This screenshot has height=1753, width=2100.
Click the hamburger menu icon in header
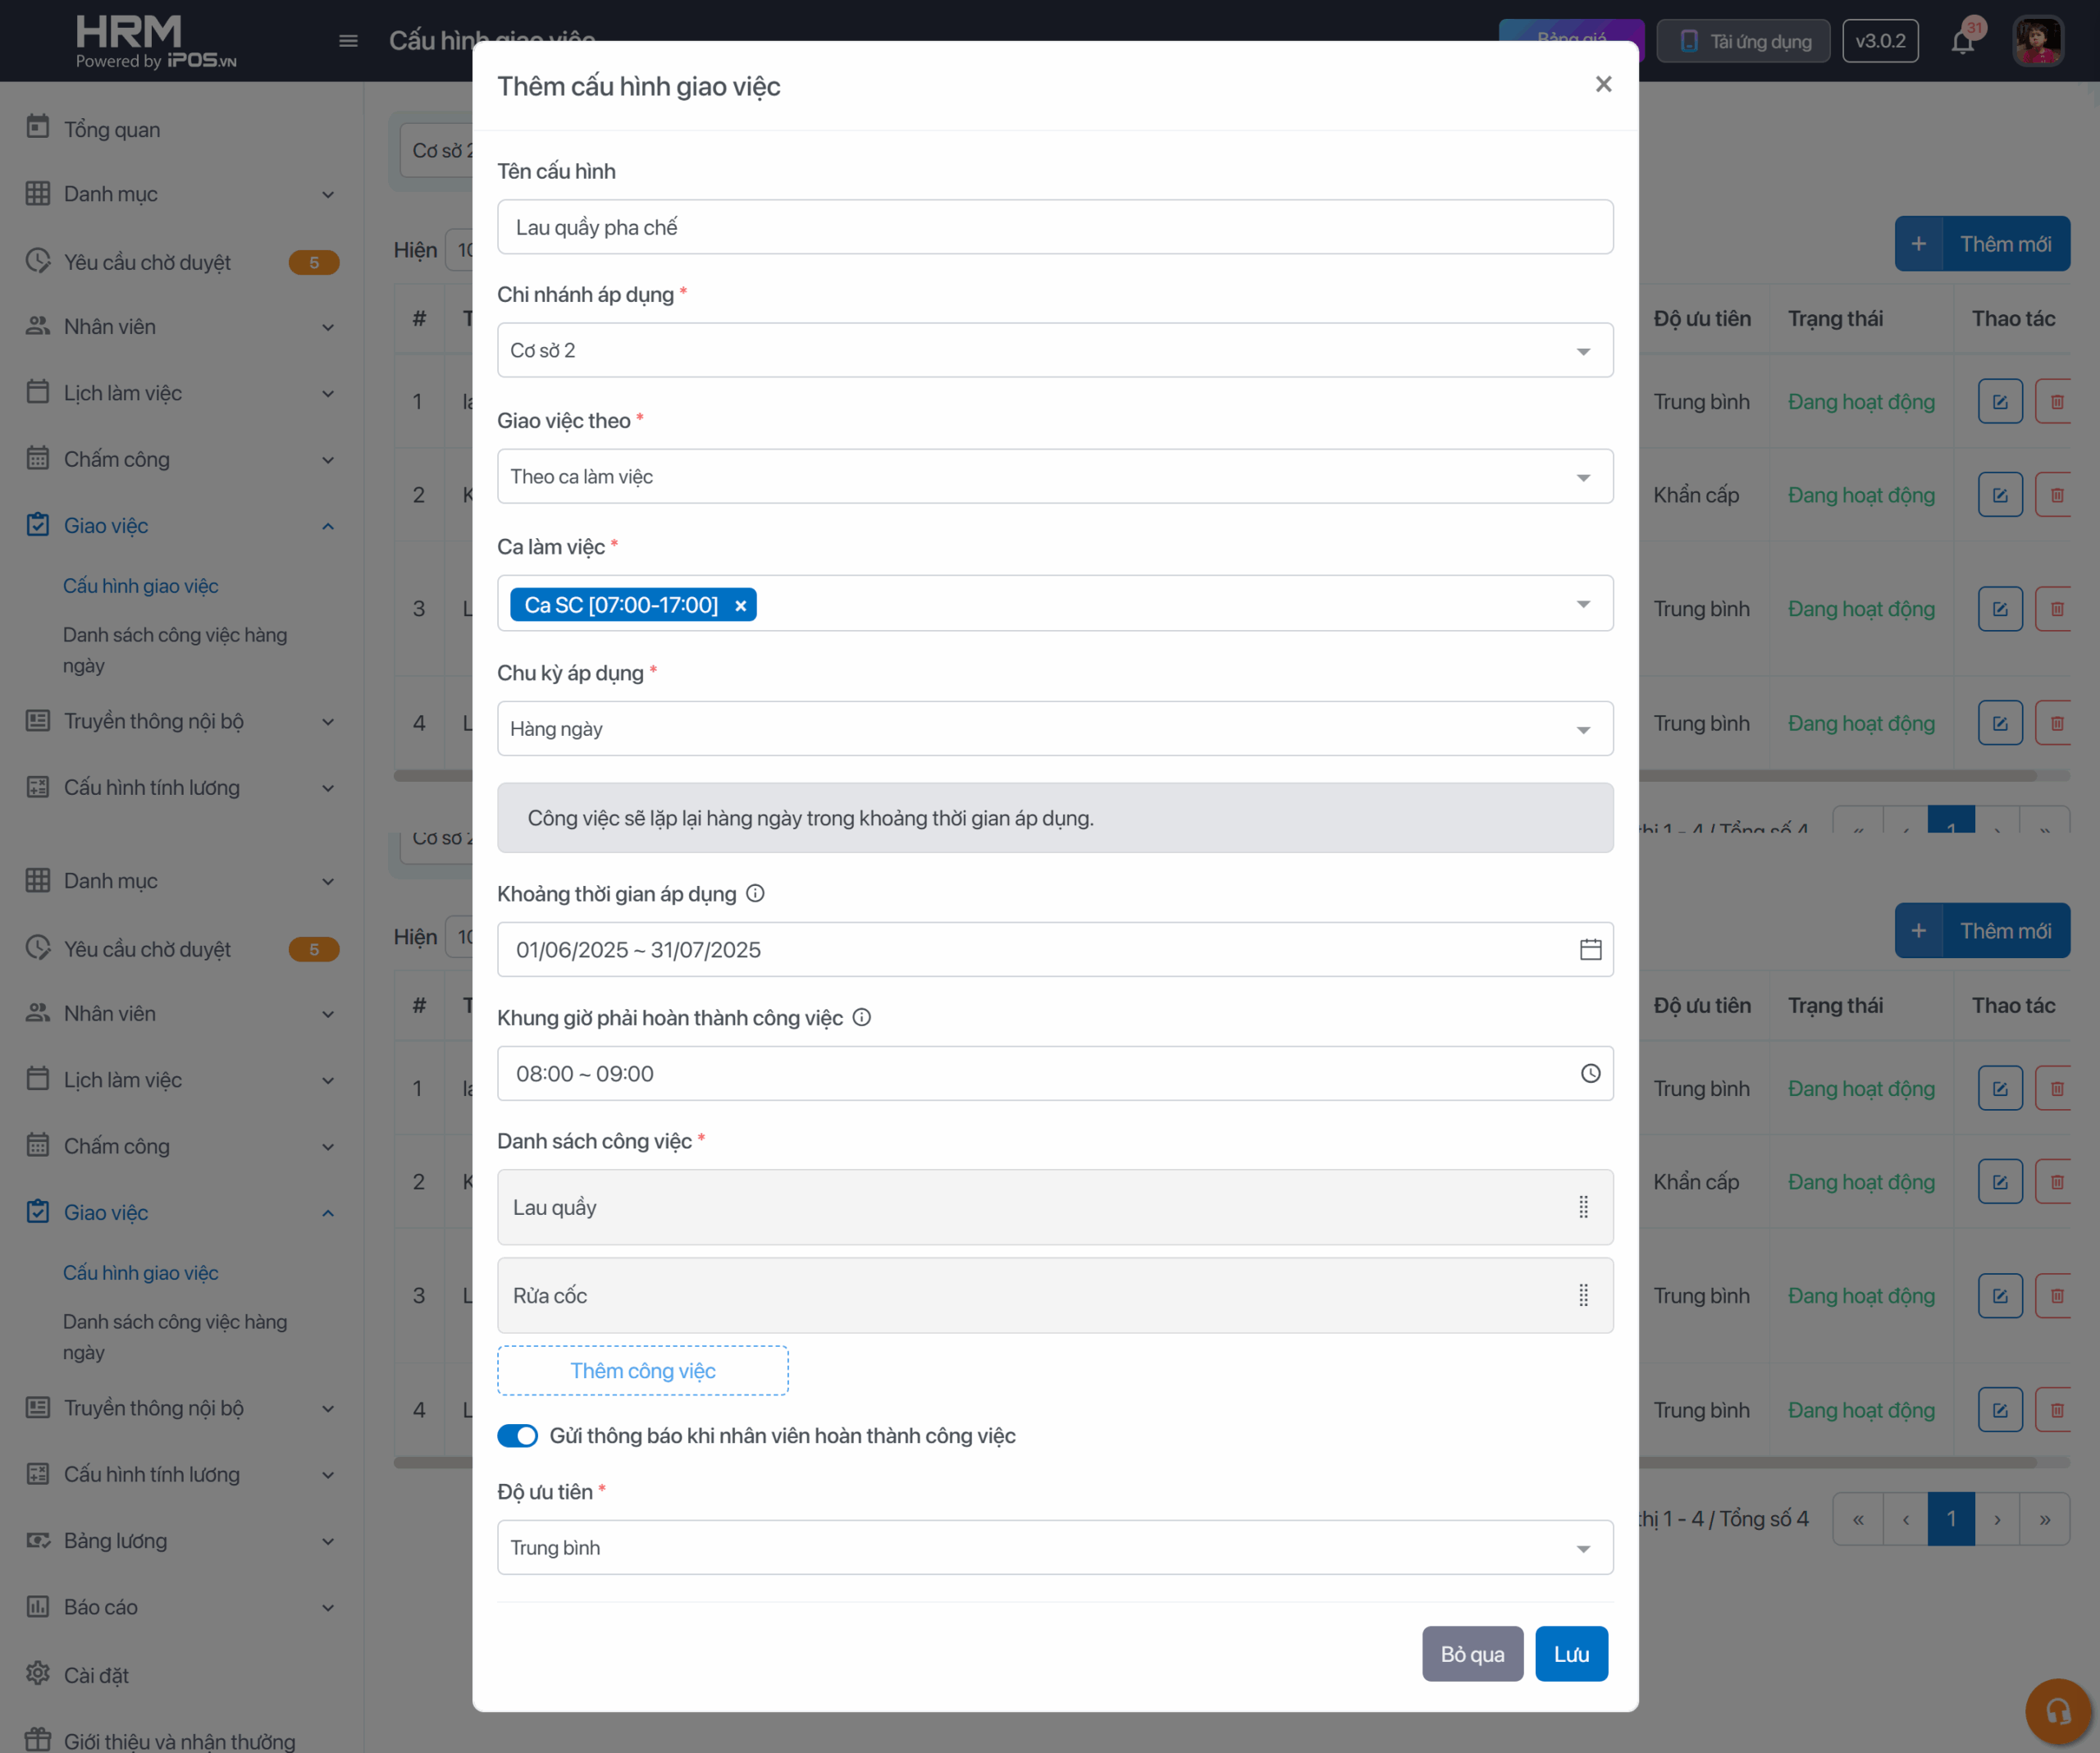[348, 41]
